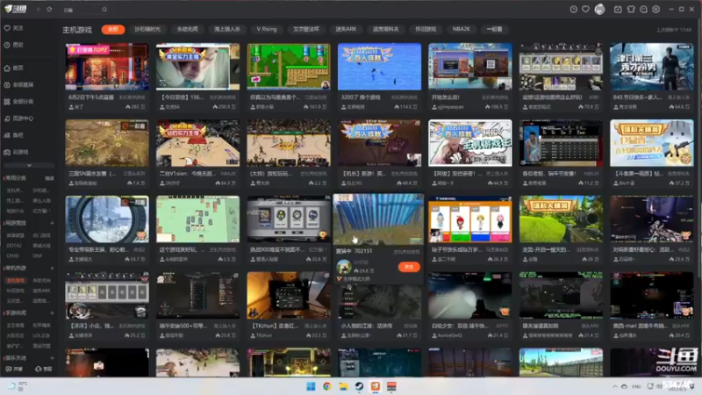Switch to the 一起看 tab

coord(494,29)
